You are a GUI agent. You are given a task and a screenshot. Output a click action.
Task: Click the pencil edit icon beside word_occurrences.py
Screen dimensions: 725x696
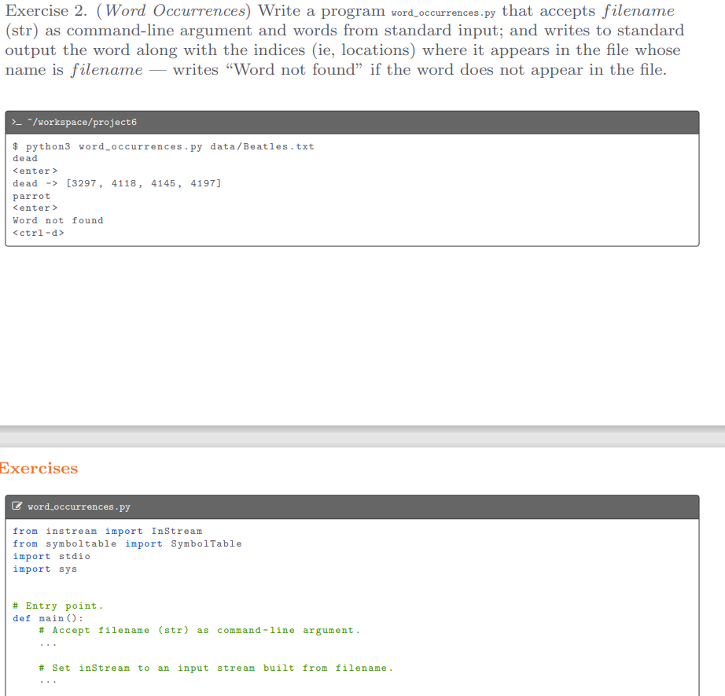coord(16,507)
